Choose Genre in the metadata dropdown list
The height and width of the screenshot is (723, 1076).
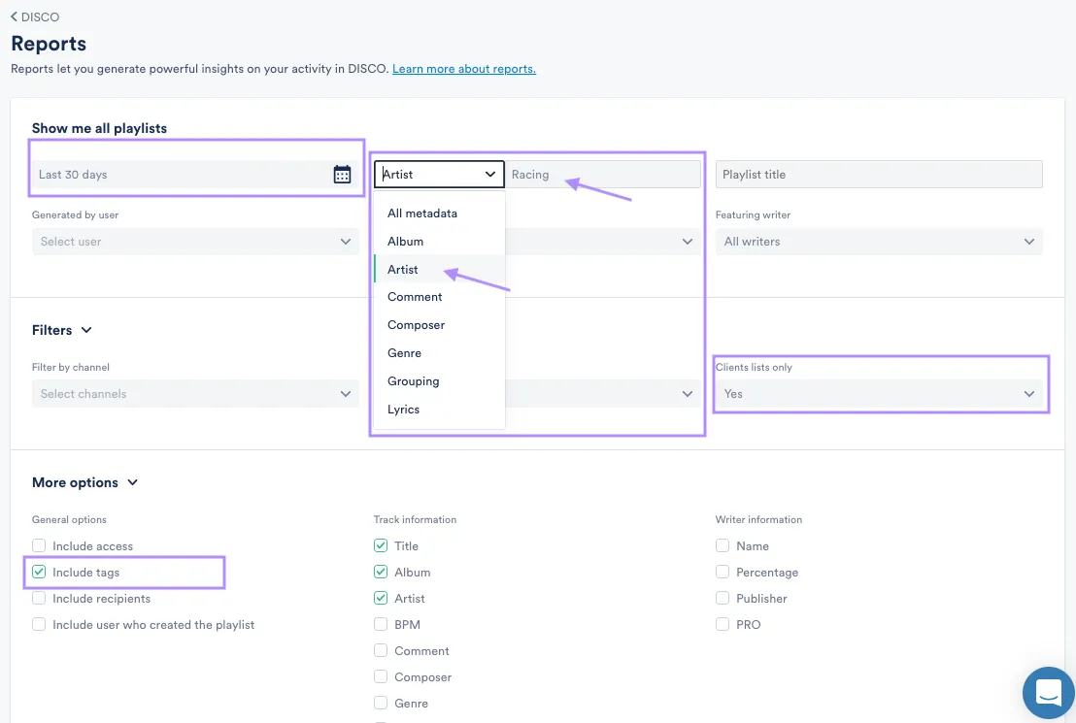(x=404, y=353)
